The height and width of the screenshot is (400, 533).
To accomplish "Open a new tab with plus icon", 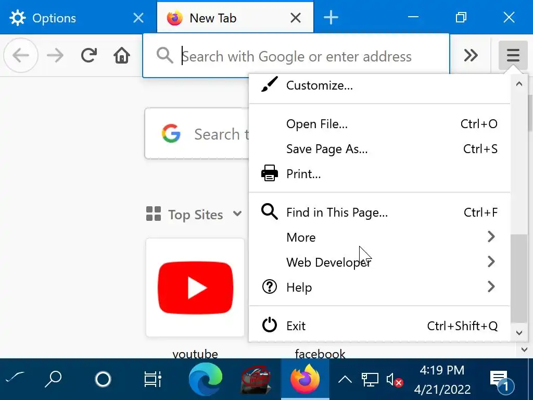I will tap(331, 17).
